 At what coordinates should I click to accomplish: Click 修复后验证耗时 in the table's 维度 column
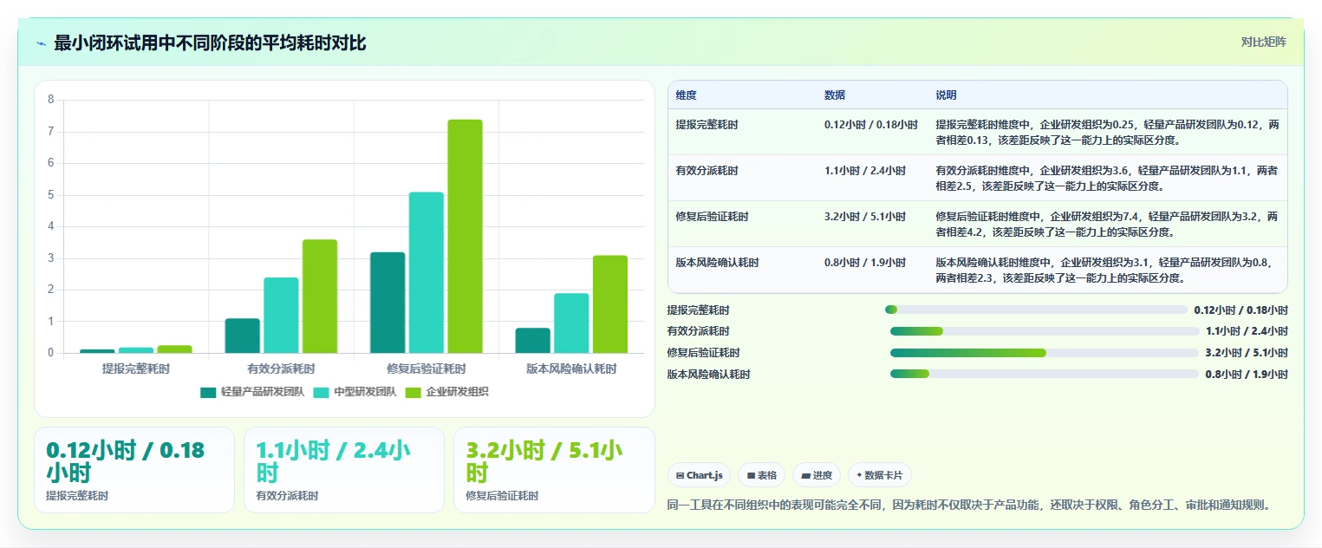point(713,217)
